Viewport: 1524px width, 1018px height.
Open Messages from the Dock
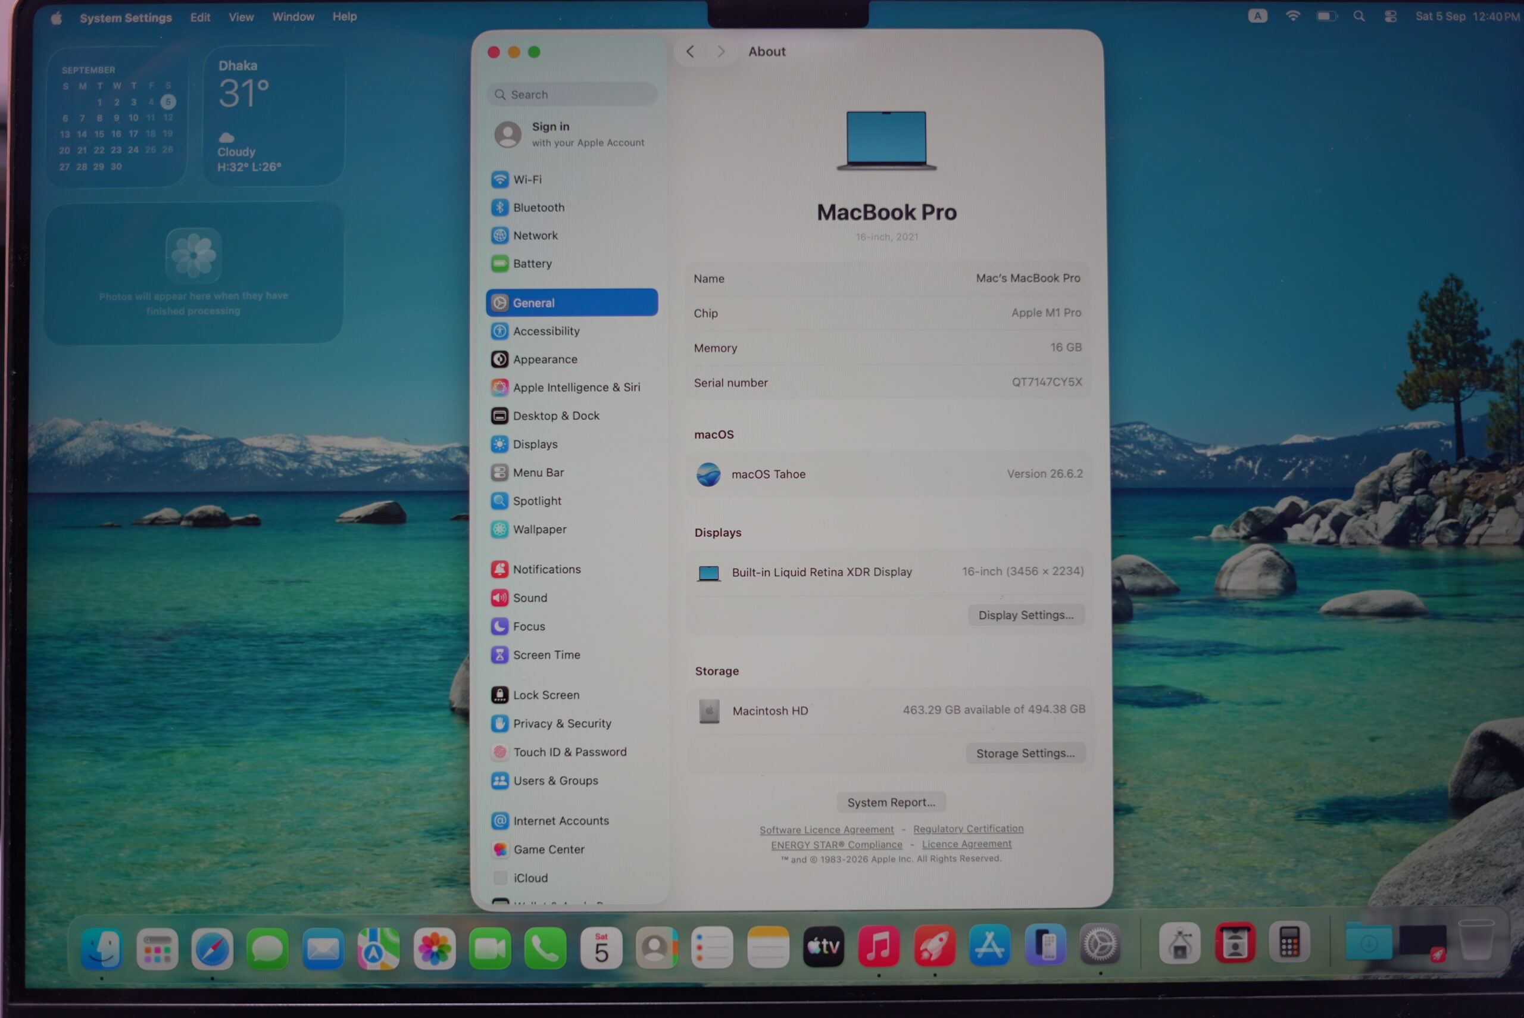(267, 948)
